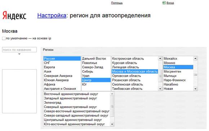Select Урал district

click(x=96, y=76)
